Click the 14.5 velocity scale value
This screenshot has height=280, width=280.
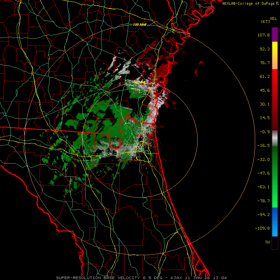pyautogui.click(x=265, y=118)
